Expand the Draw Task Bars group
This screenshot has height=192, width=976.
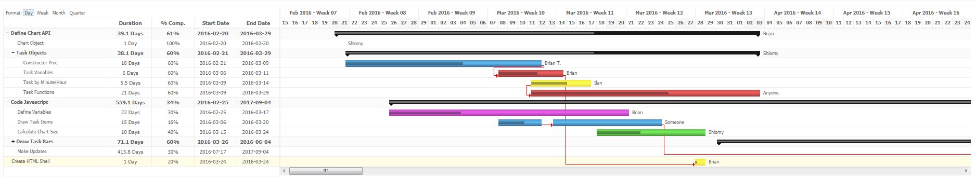[13, 142]
